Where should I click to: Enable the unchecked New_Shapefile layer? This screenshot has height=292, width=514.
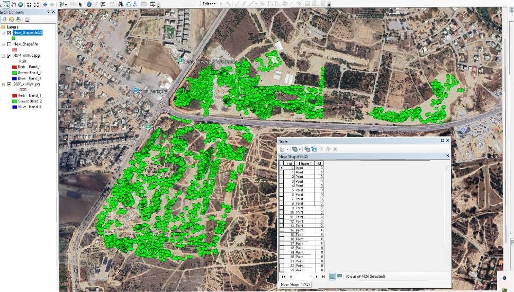[x=9, y=44]
